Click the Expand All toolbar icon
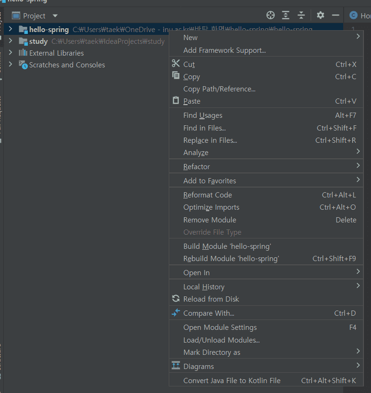 pyautogui.click(x=286, y=15)
